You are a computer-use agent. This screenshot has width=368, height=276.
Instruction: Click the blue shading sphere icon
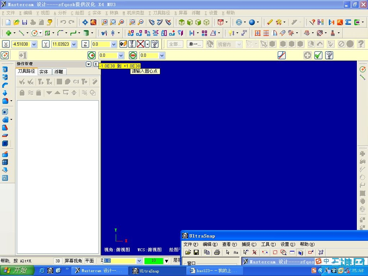pyautogui.click(x=252, y=22)
